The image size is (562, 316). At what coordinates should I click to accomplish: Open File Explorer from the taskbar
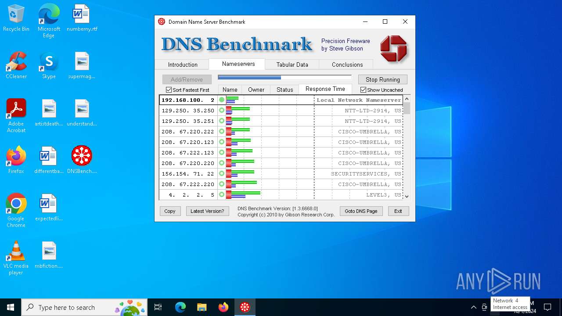[202, 307]
